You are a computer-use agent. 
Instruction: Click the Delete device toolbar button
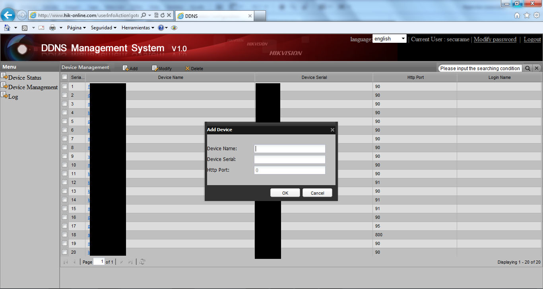(x=194, y=68)
